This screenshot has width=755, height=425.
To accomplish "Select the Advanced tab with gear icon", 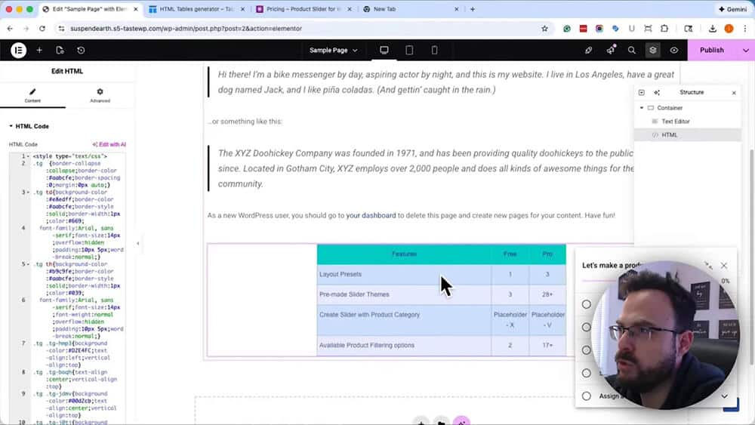I will tap(100, 95).
